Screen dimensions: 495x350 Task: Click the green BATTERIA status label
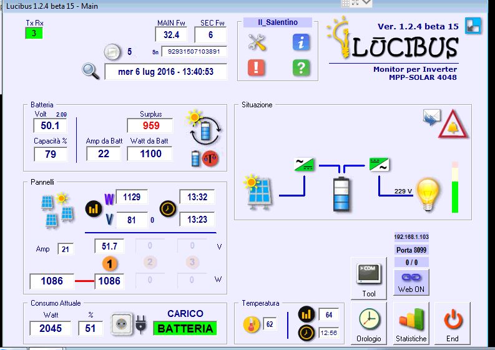pos(185,328)
